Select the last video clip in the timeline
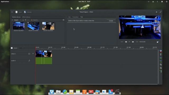169x95 pixels. click(x=48, y=54)
